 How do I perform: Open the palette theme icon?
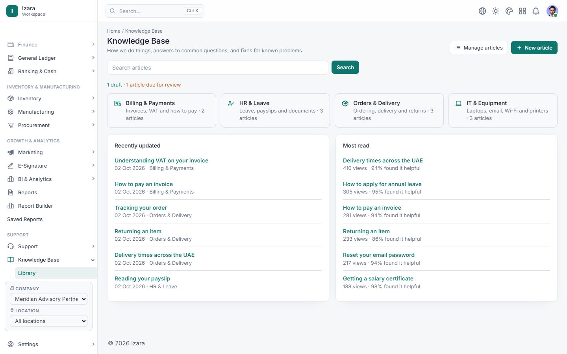pyautogui.click(x=509, y=11)
